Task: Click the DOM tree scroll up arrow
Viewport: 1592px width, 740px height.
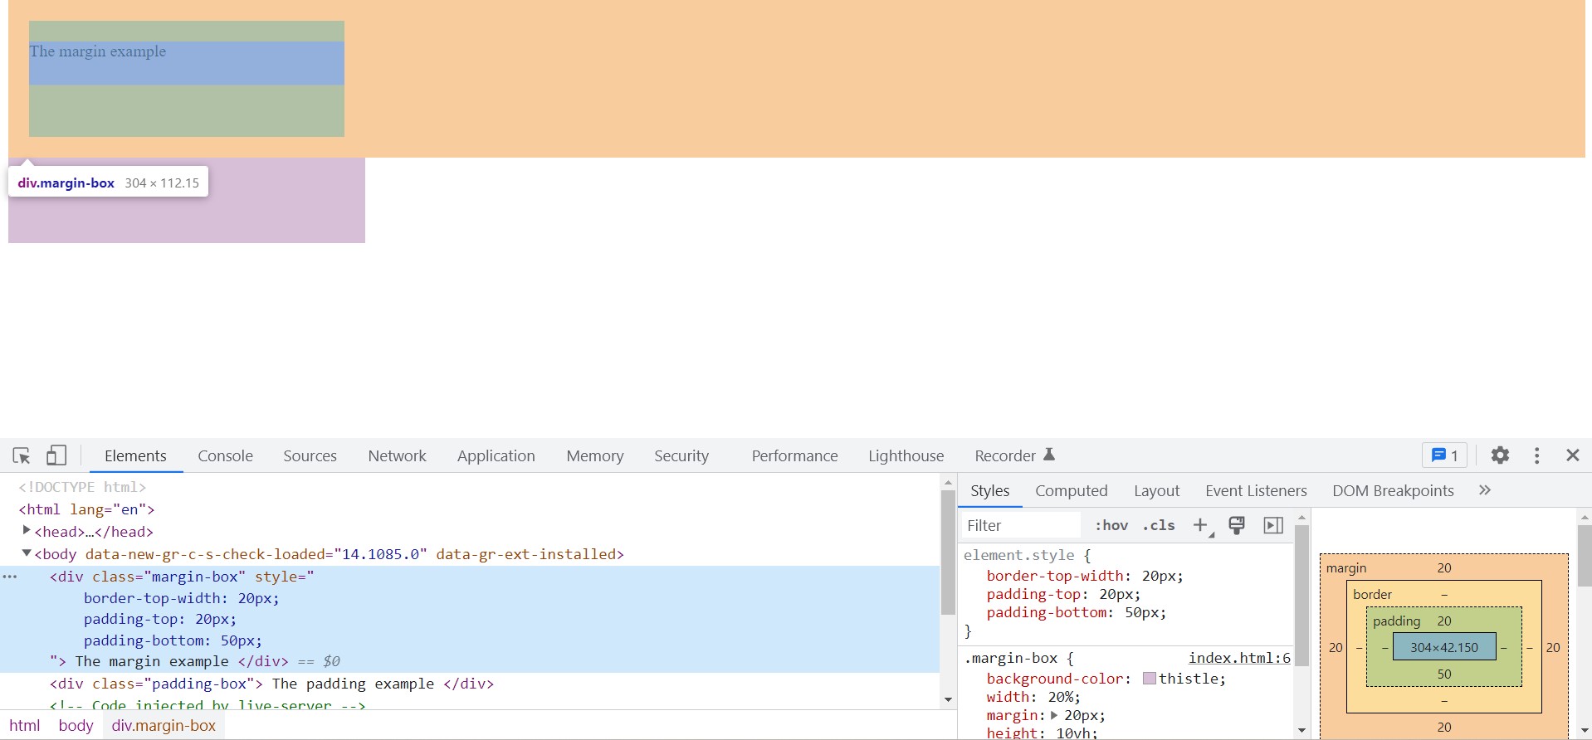Action: pyautogui.click(x=948, y=483)
